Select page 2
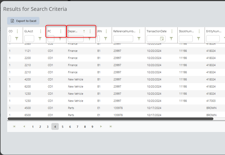 40,127
